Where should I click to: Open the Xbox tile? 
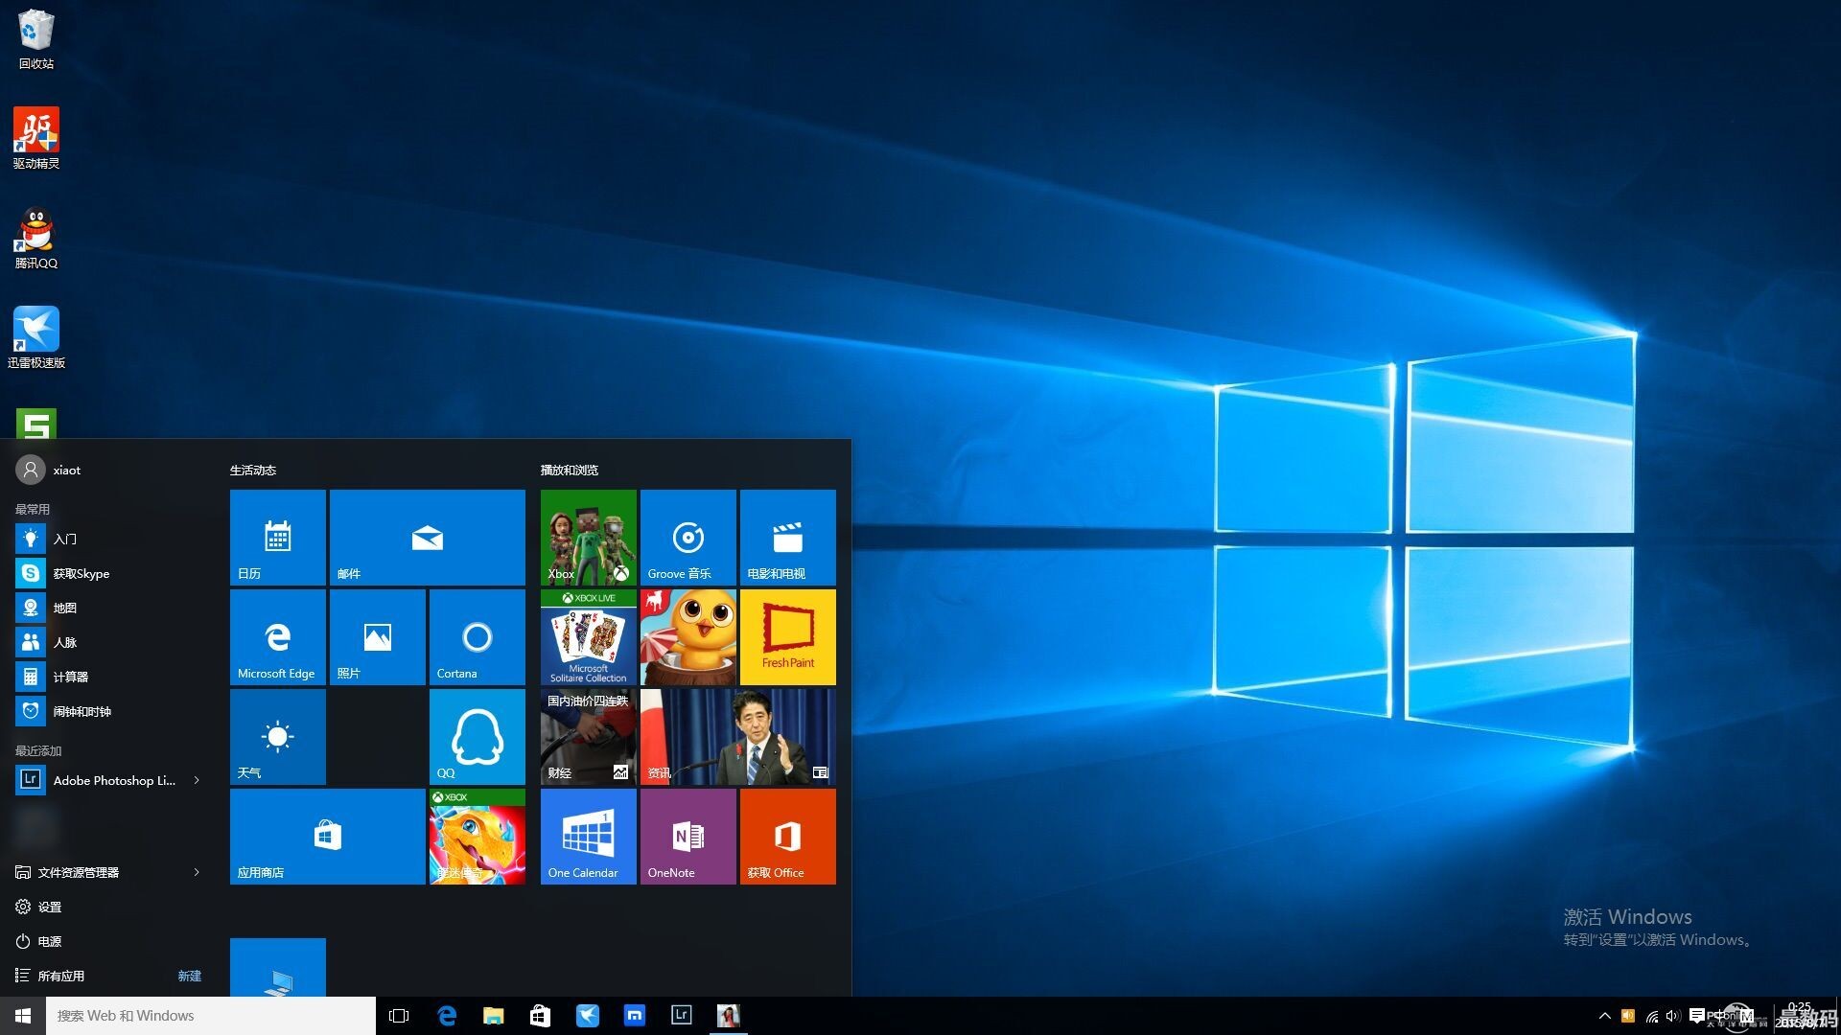[x=588, y=538]
